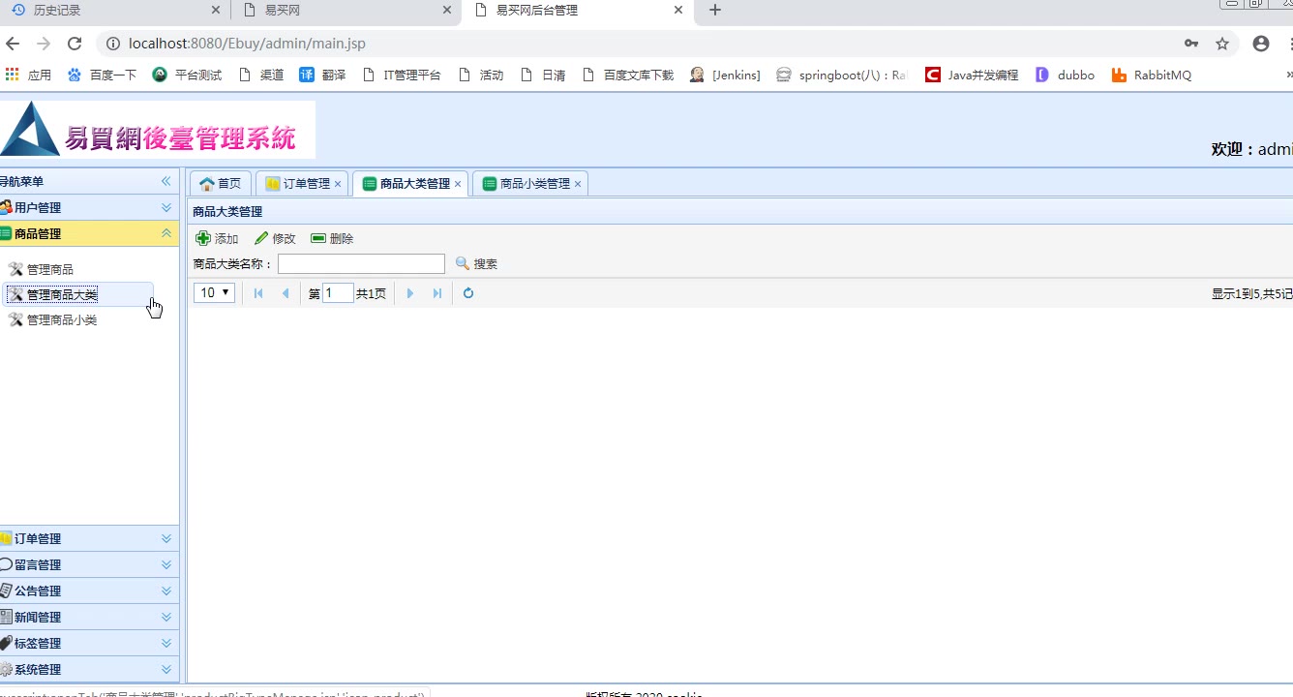The height and width of the screenshot is (697, 1293).
Task: Open the 日清 bookmark
Action: pyautogui.click(x=543, y=75)
